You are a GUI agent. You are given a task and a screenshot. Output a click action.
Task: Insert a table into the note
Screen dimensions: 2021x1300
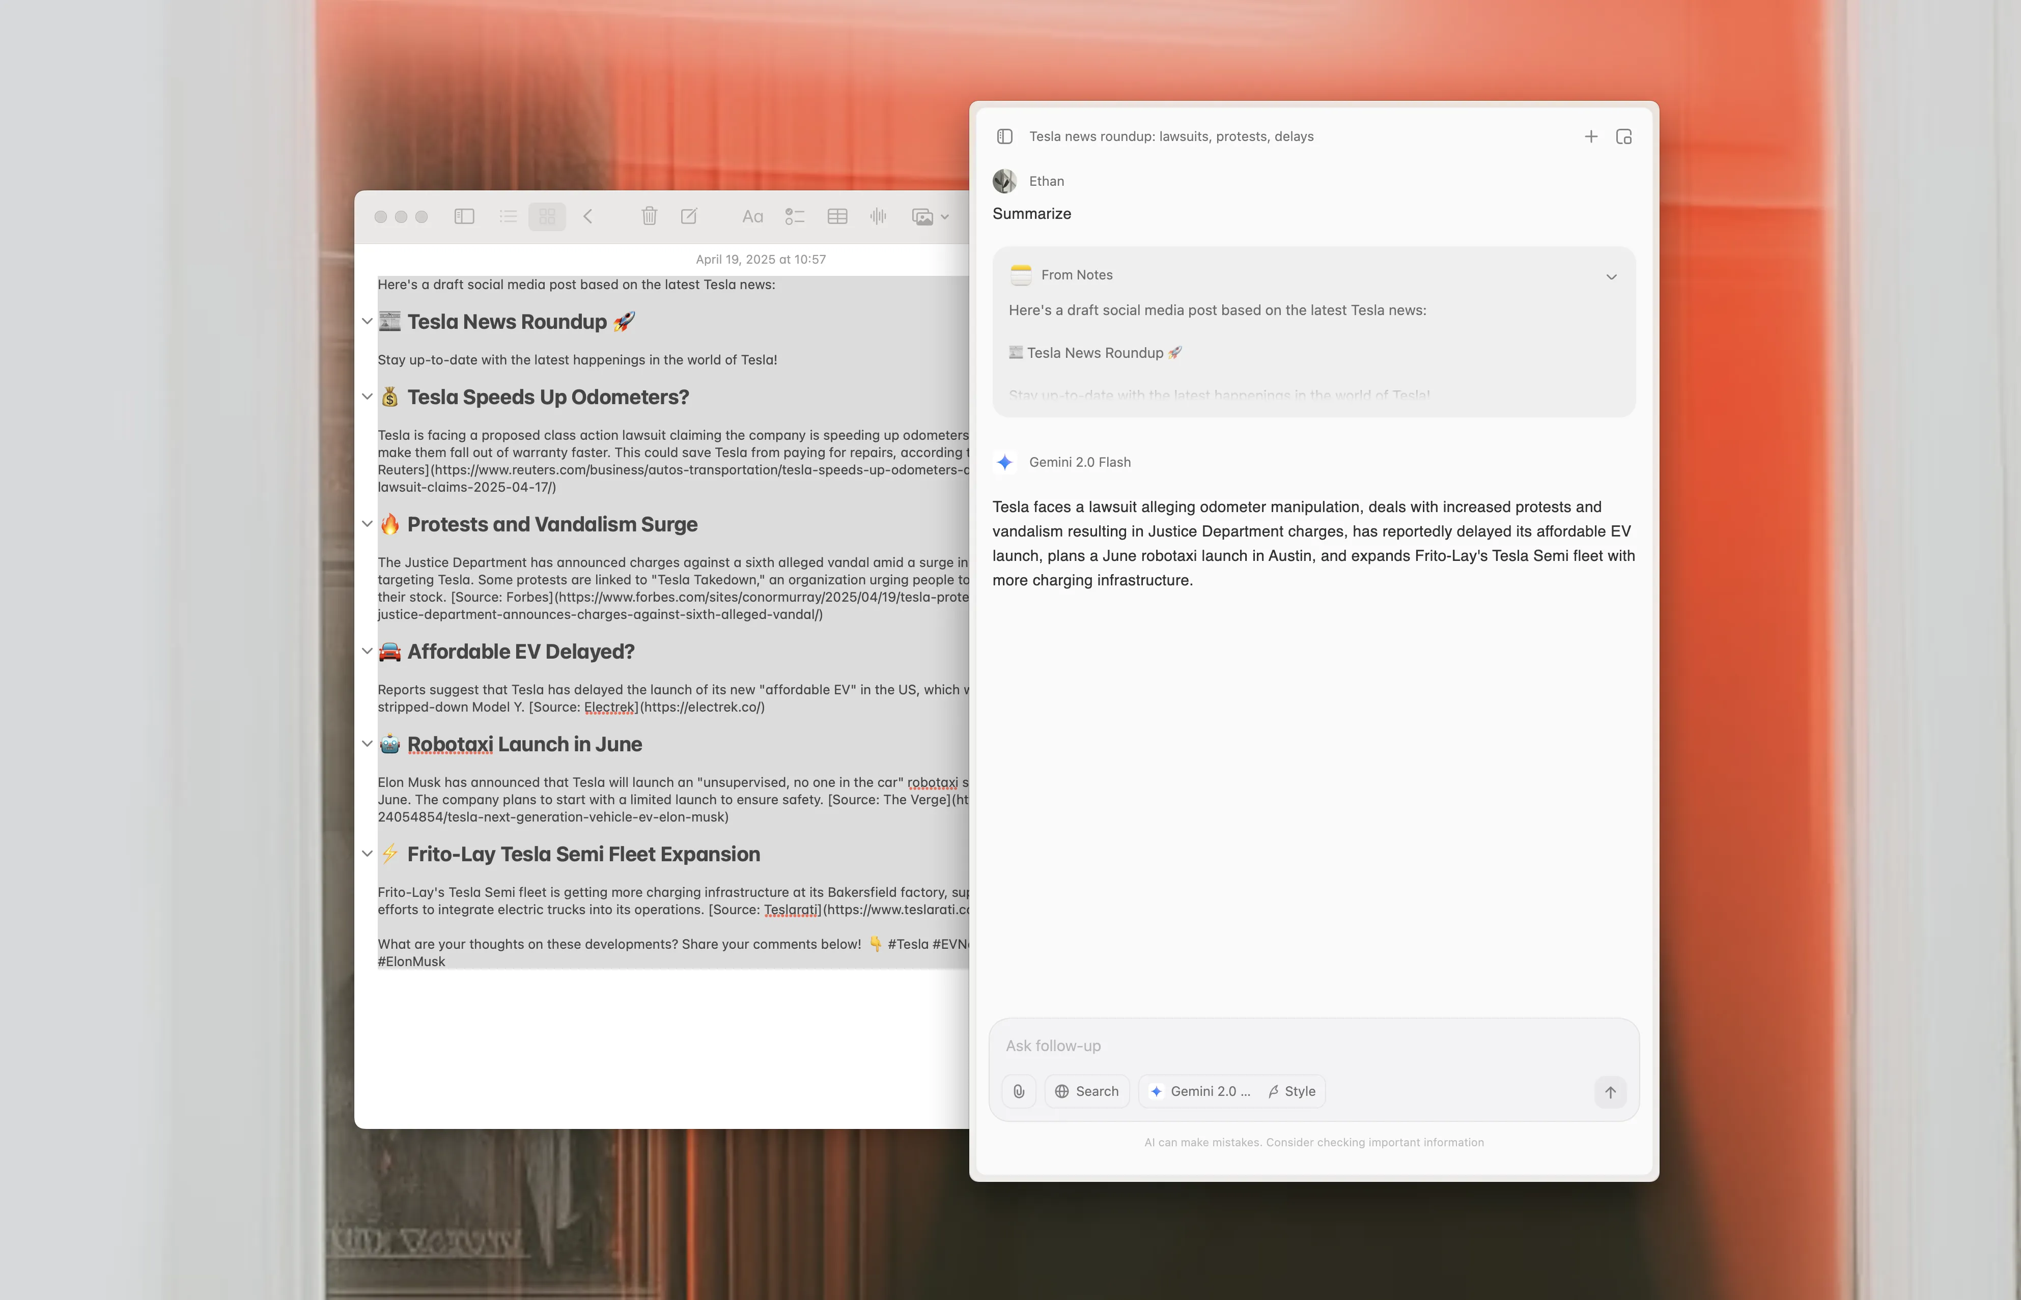pyautogui.click(x=837, y=216)
